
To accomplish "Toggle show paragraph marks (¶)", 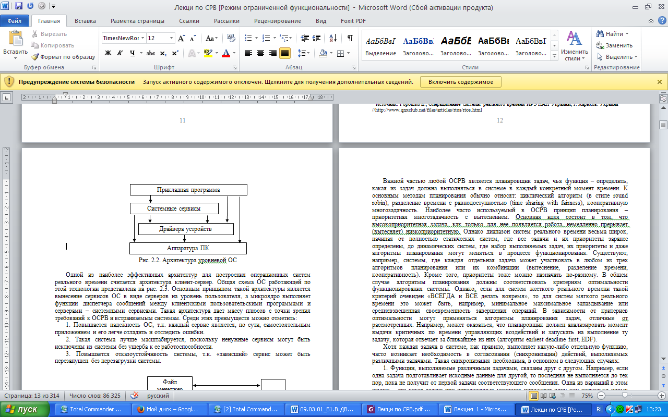I will point(350,38).
